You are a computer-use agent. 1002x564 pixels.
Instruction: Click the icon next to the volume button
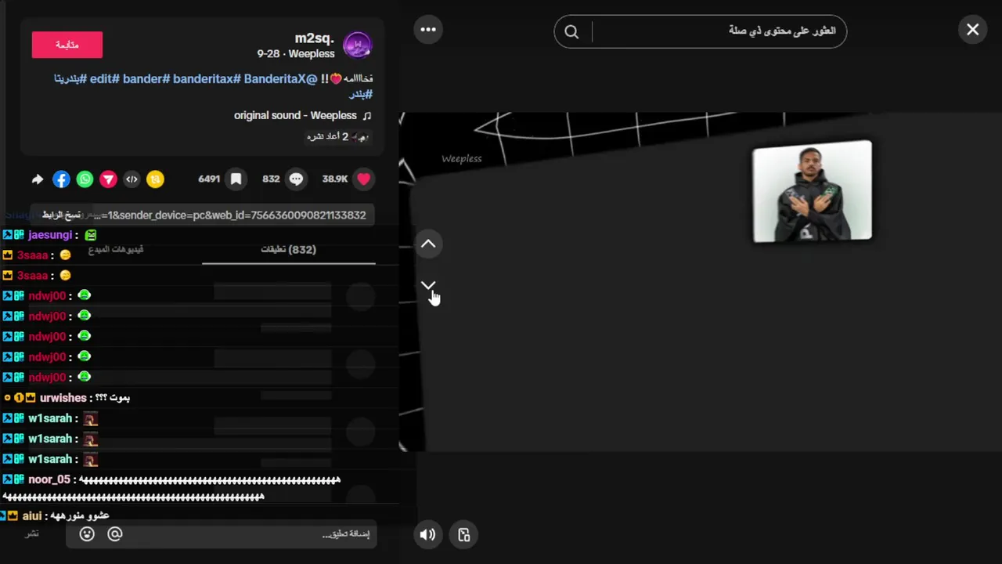point(463,534)
